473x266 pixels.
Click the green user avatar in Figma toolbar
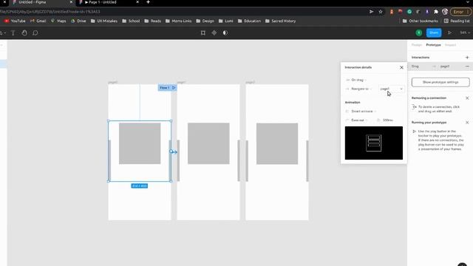pos(419,33)
